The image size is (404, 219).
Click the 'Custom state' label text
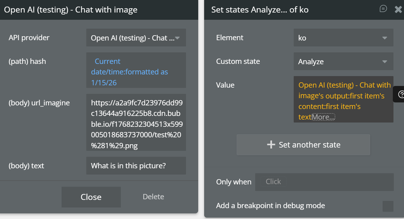(x=238, y=62)
